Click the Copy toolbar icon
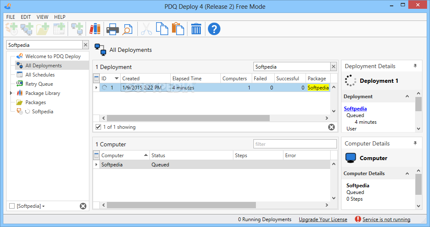This screenshot has width=430, height=227. pos(162,29)
